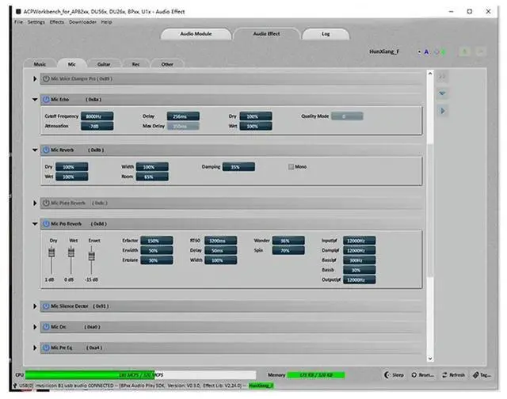Adjust the Dry slider in Mic Pro Reverb

coord(51,253)
